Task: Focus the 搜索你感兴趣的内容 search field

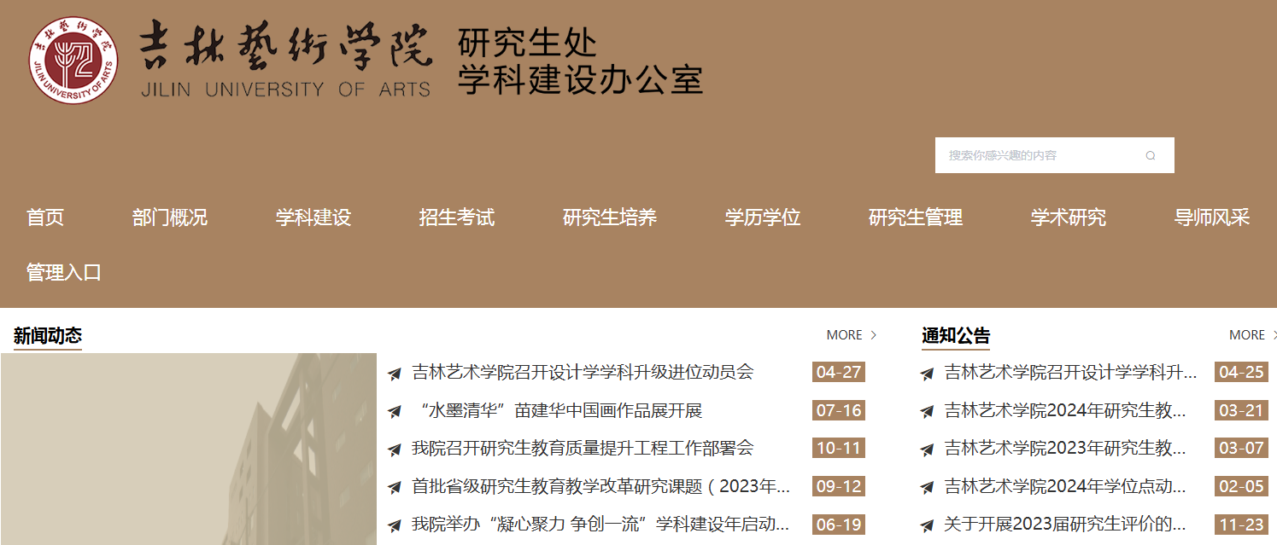Action: point(1038,155)
